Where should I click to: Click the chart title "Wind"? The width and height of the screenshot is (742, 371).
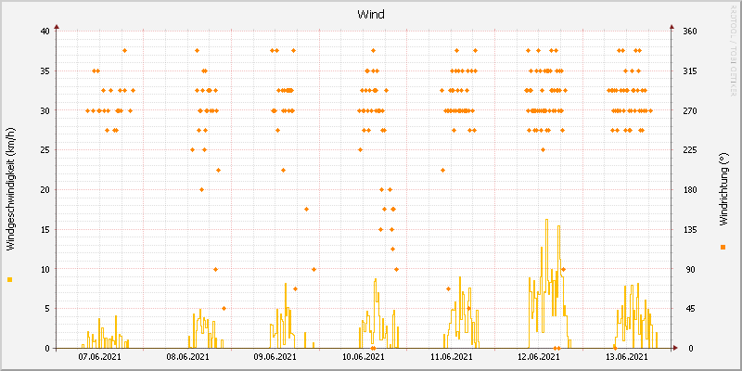370,14
